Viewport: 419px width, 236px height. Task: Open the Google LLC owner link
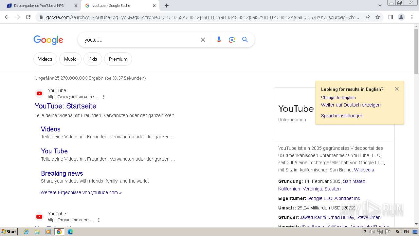(x=320, y=198)
